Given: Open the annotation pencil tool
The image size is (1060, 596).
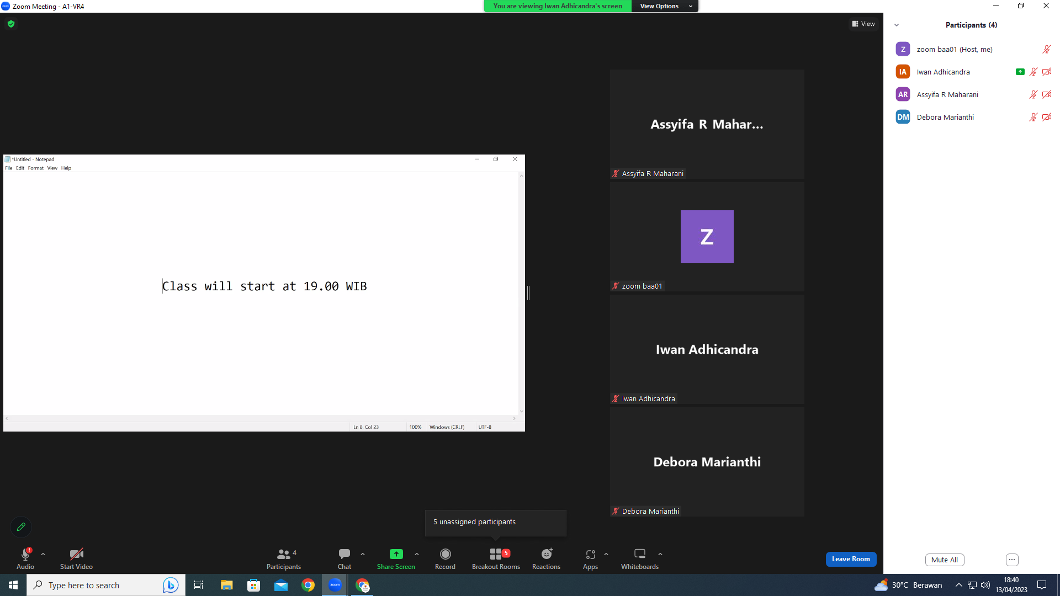Looking at the screenshot, I should point(21,527).
